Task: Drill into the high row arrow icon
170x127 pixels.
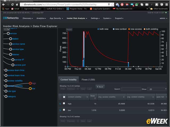Action: pyautogui.click(x=60, y=104)
